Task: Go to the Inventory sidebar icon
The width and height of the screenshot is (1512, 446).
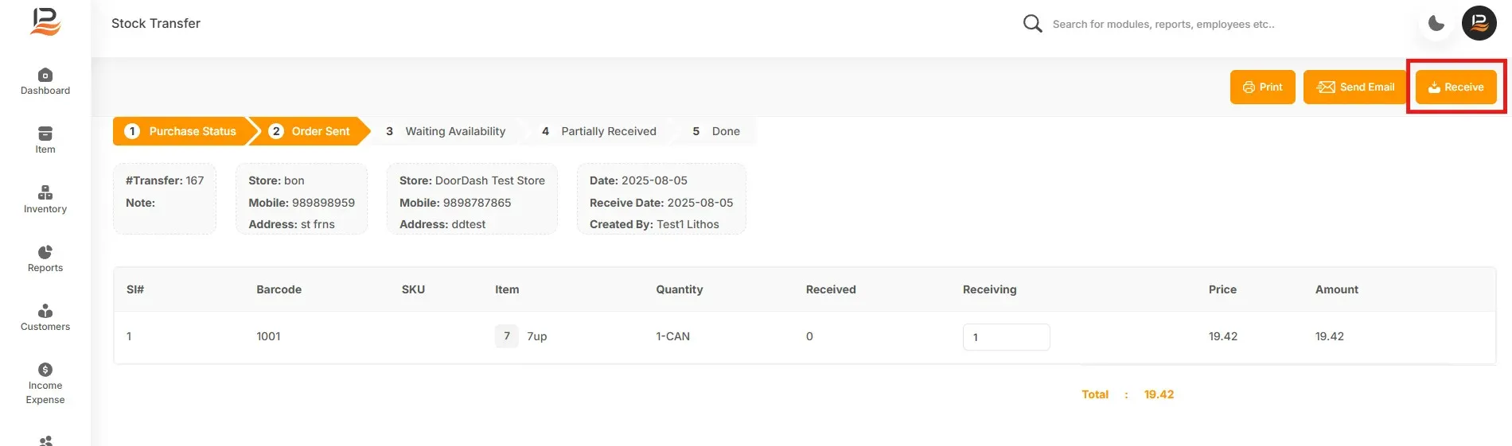Action: pyautogui.click(x=45, y=192)
